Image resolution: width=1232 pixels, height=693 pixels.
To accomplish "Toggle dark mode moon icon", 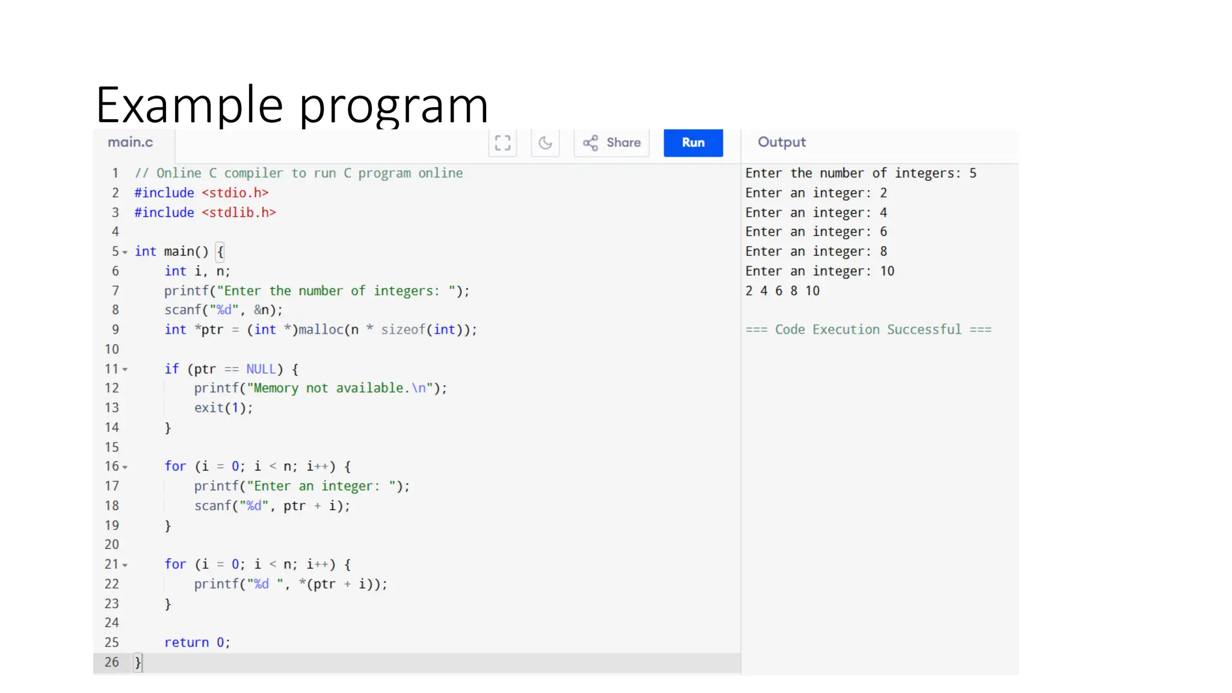I will coord(545,143).
